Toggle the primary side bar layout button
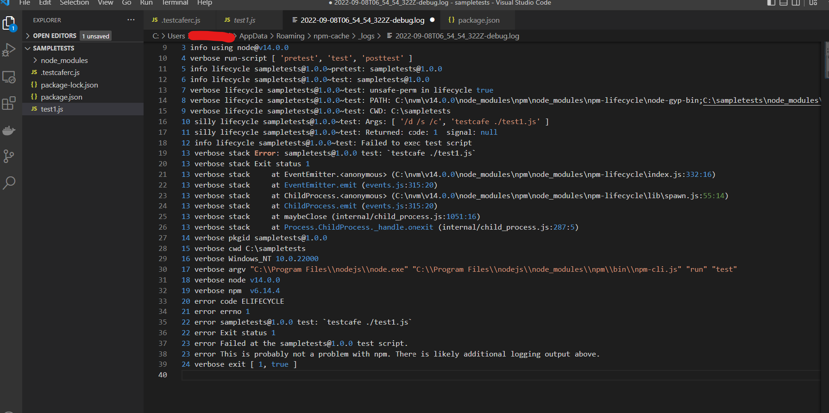The height and width of the screenshot is (413, 829). click(x=771, y=3)
